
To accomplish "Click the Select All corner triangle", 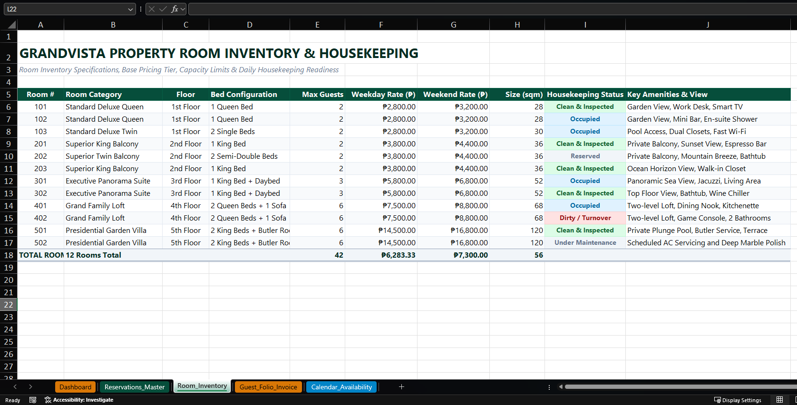I will (11, 25).
